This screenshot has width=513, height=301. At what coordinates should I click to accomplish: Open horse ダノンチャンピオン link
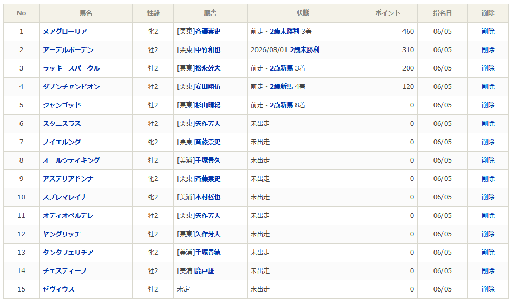point(71,87)
